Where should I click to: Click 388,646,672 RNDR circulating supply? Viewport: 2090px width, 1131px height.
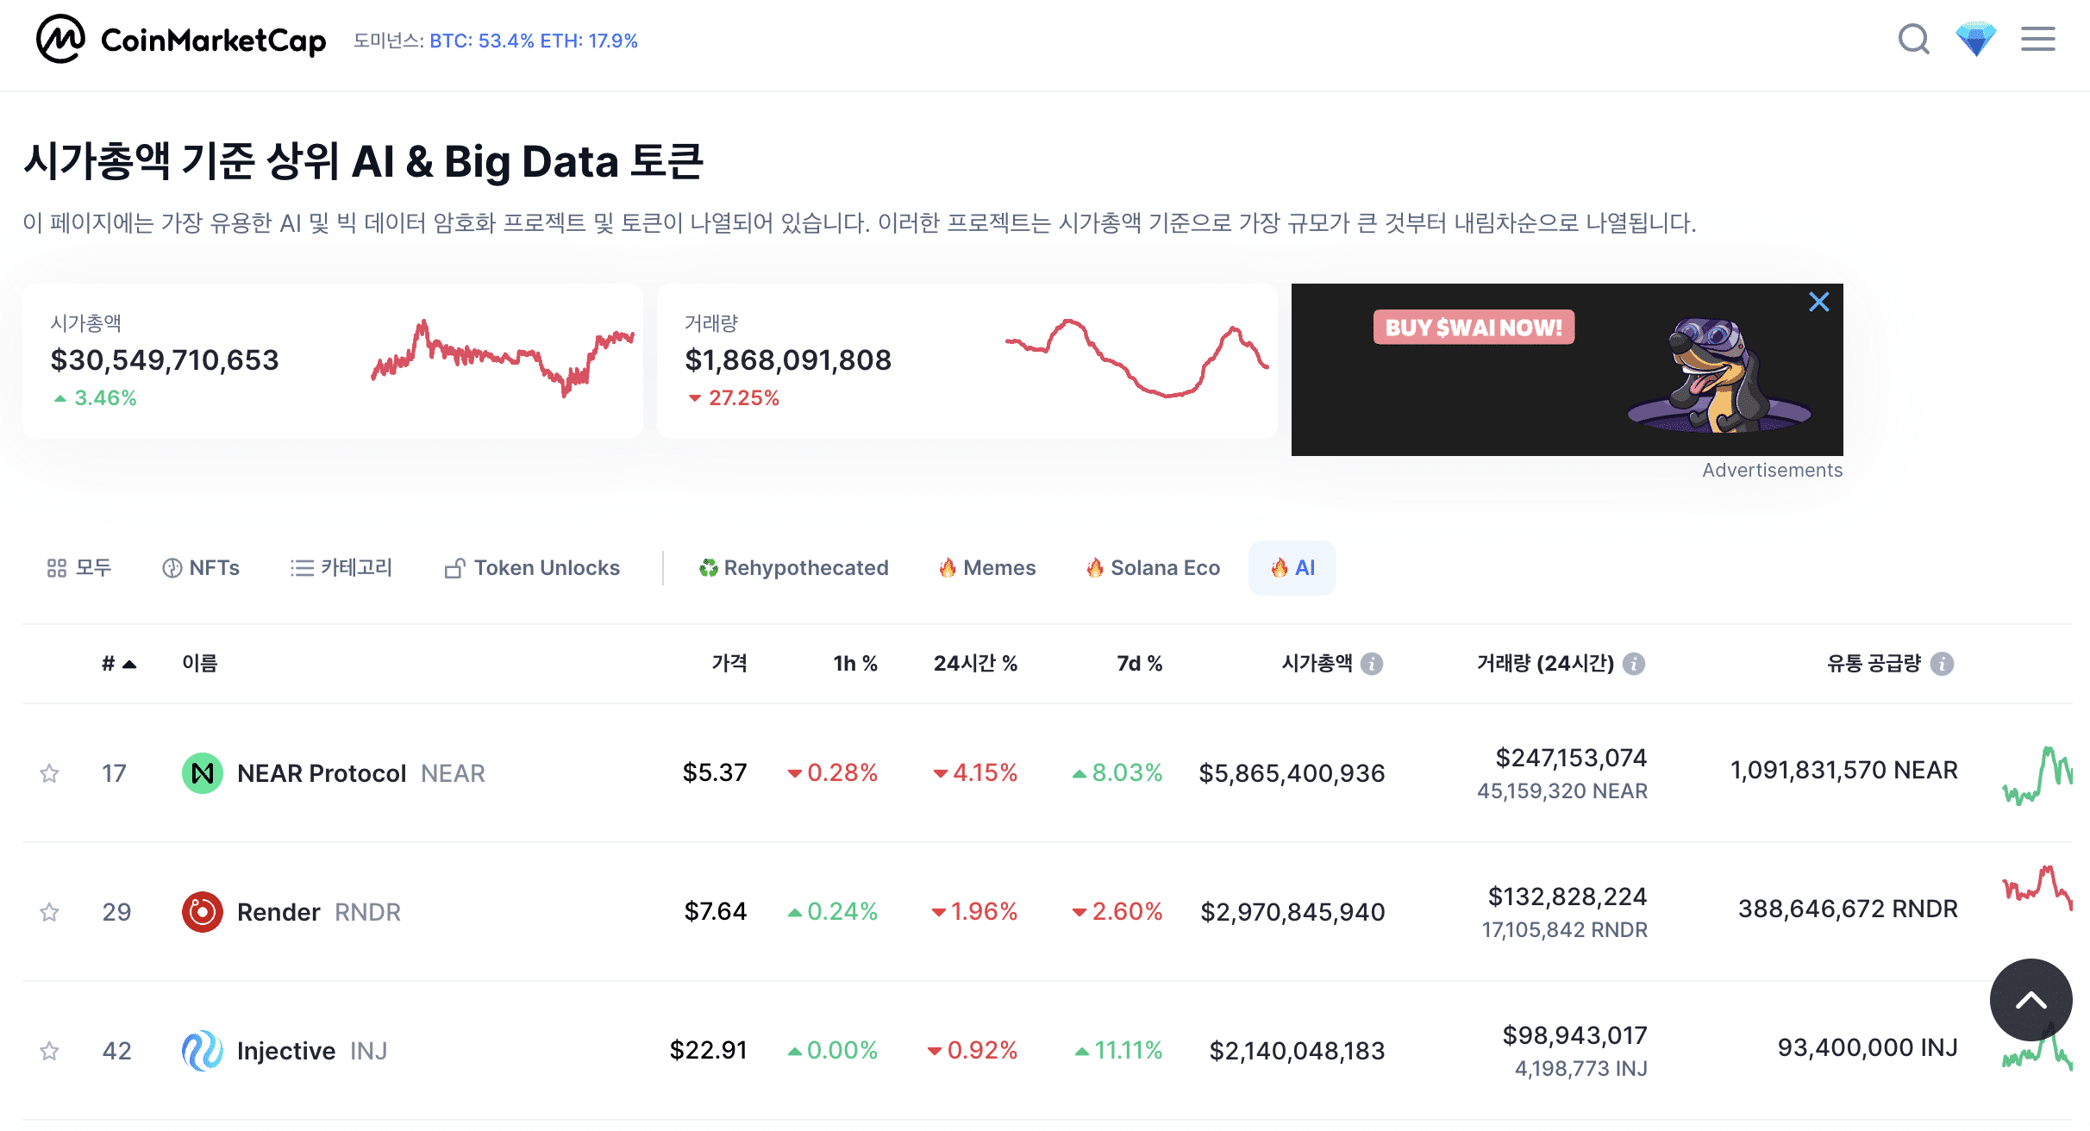point(1848,909)
